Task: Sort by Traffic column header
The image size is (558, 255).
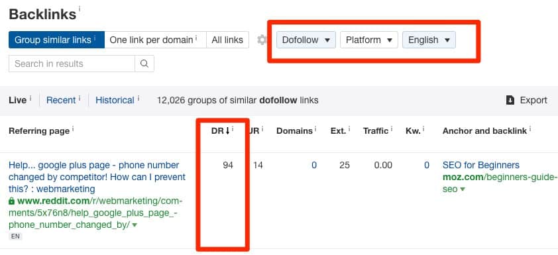Action: pos(376,131)
